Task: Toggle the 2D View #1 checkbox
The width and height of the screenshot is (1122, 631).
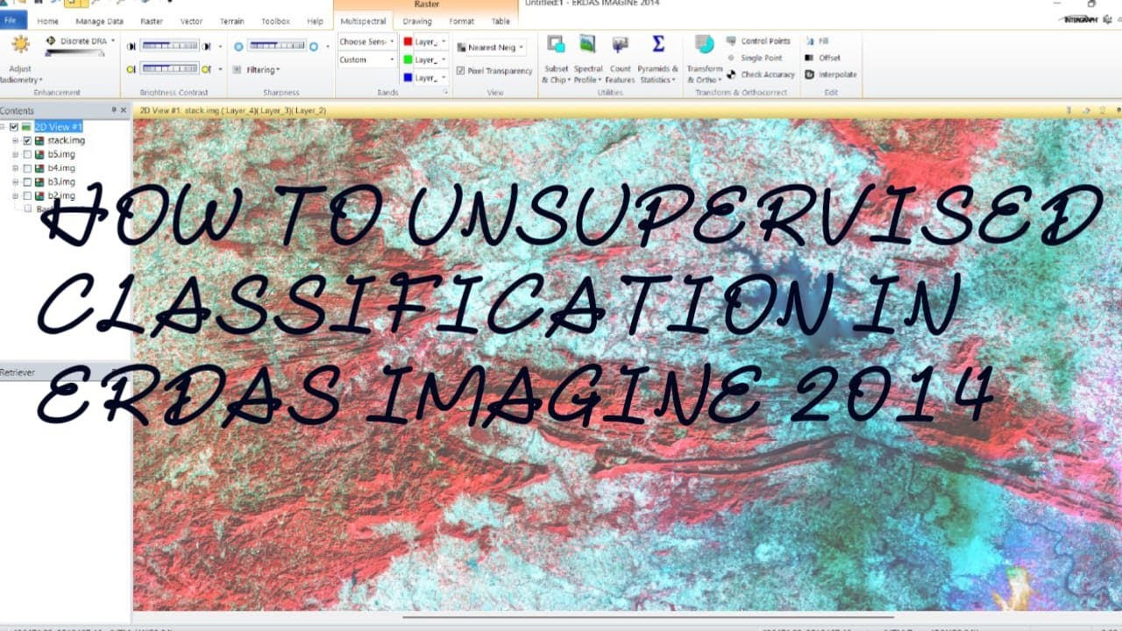Action: pyautogui.click(x=14, y=127)
